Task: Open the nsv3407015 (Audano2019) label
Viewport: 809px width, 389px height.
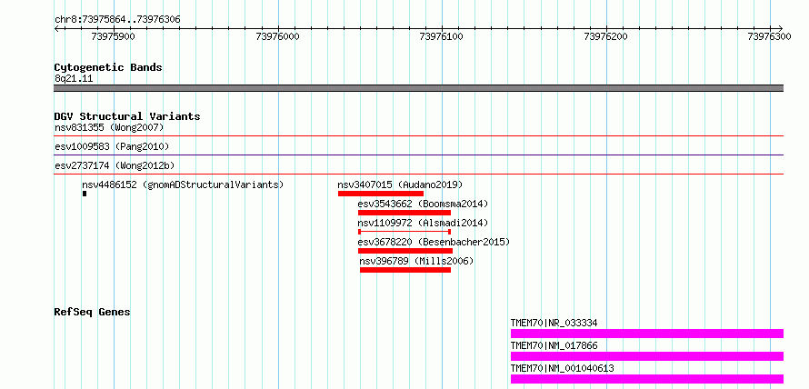Action: coord(400,185)
